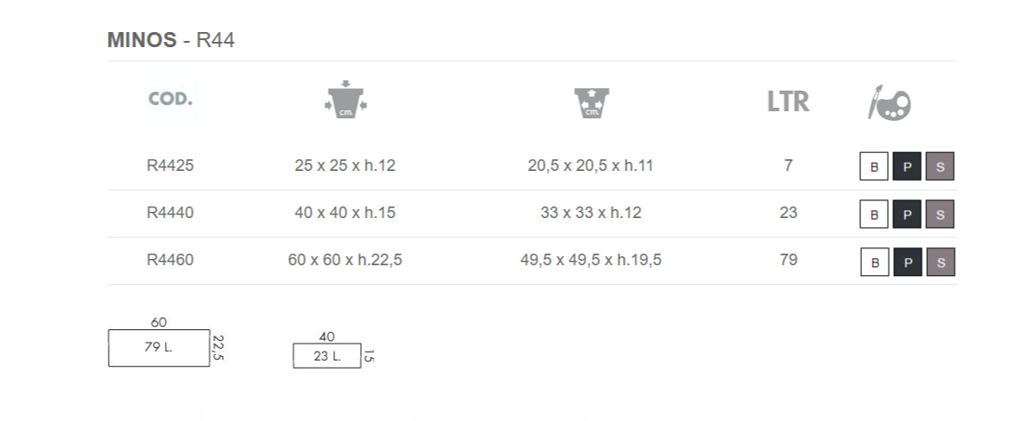Select black P swatch for R4425
The width and height of the screenshot is (1034, 421).
907,166
